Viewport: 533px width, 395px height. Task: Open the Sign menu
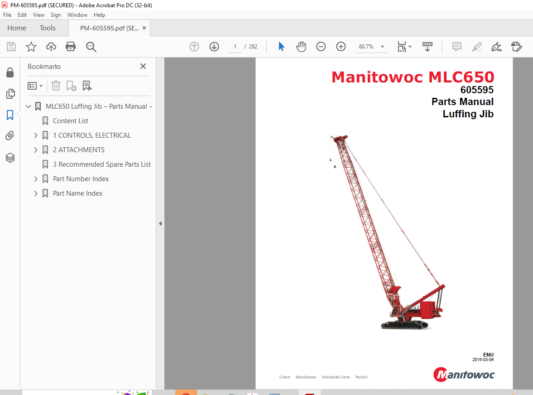[56, 15]
